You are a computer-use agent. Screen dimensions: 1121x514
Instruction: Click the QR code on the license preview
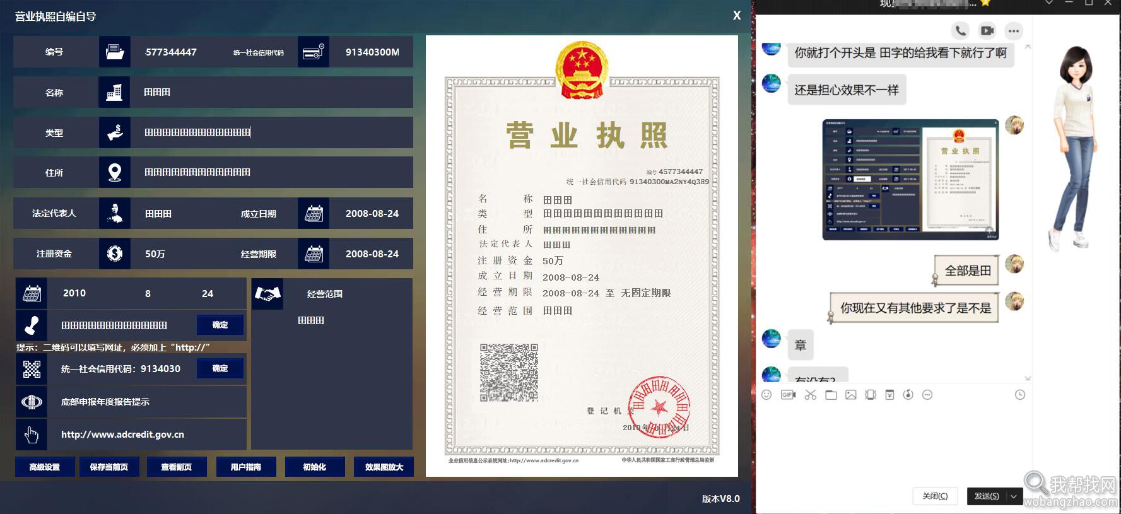508,373
